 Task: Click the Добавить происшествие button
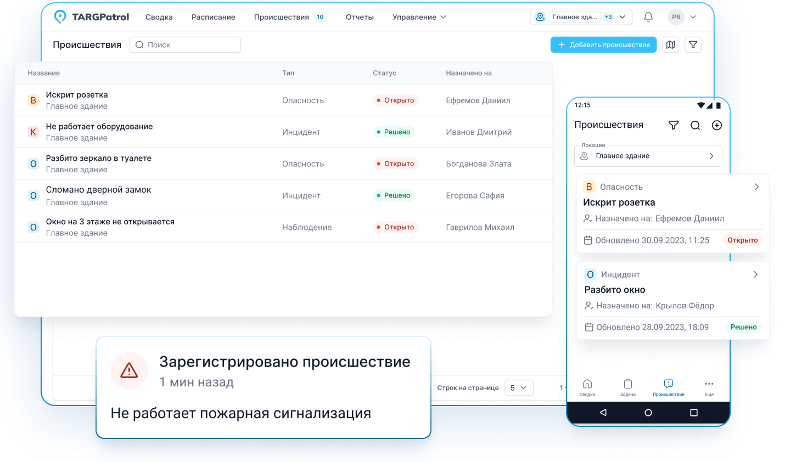(x=603, y=45)
